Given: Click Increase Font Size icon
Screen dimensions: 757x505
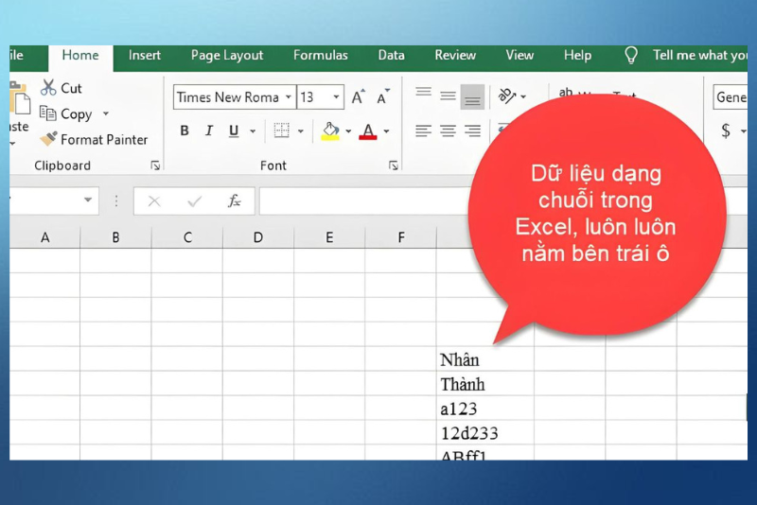Looking at the screenshot, I should click(x=359, y=97).
